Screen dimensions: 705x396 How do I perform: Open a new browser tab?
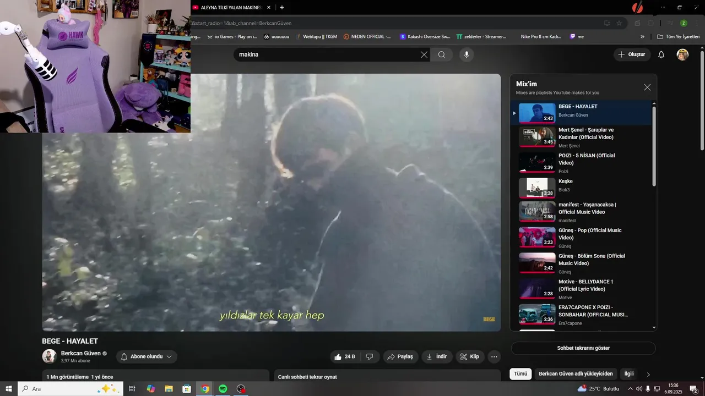pyautogui.click(x=282, y=8)
